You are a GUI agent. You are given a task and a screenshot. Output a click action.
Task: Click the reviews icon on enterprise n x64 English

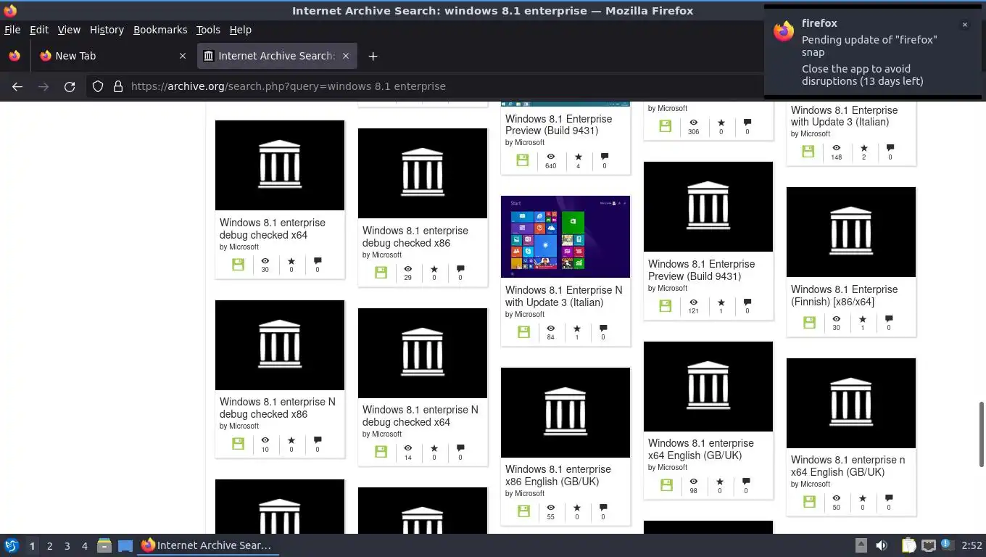889,498
